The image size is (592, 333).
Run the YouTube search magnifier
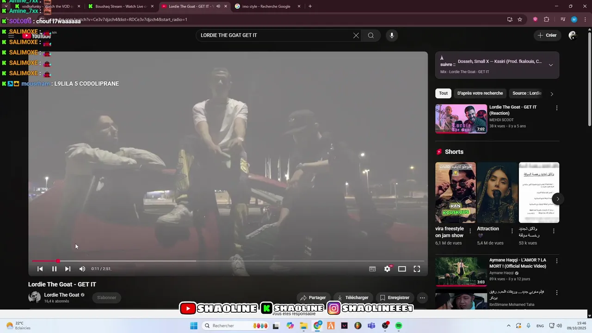point(371,35)
